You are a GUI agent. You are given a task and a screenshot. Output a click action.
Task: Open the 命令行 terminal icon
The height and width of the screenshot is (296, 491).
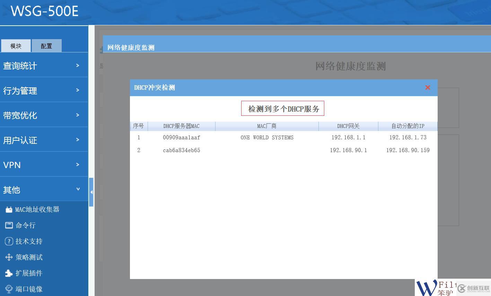tap(9, 225)
